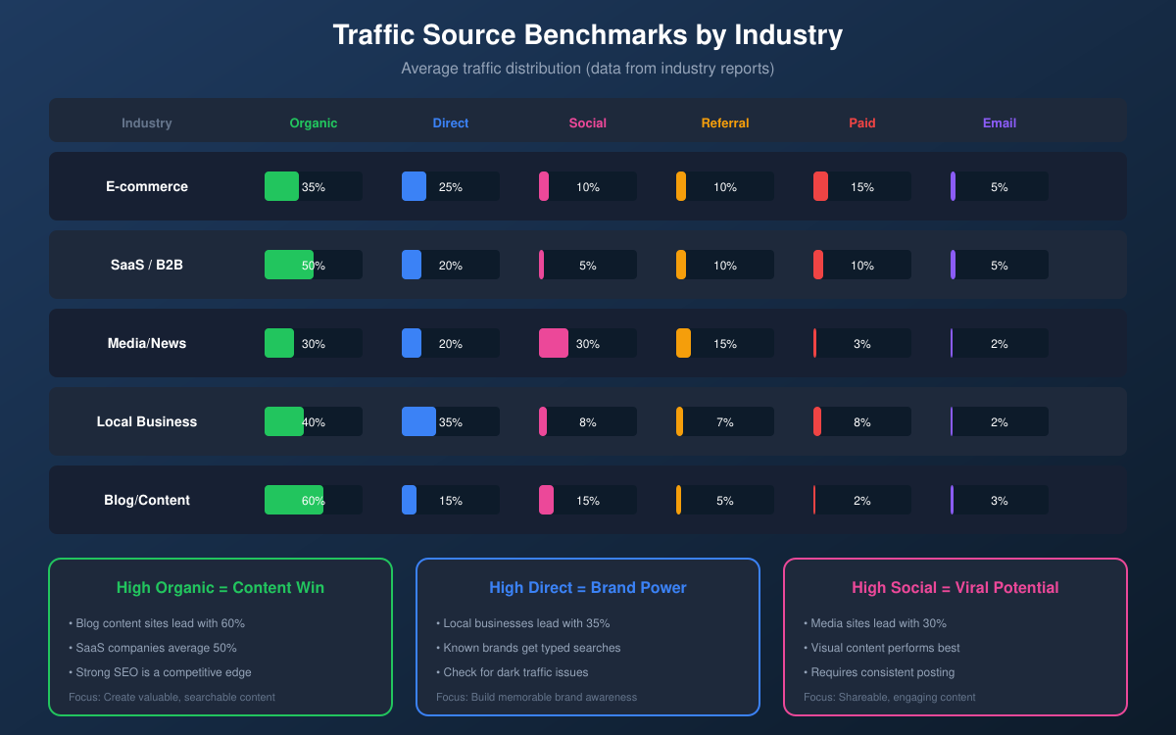1176x735 pixels.
Task: Select the blue Direct bar for SaaS / B2B
Action: pyautogui.click(x=411, y=265)
